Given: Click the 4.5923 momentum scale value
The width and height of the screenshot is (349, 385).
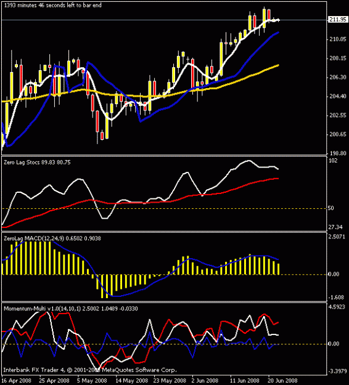Looking at the screenshot, I should 337,307.
